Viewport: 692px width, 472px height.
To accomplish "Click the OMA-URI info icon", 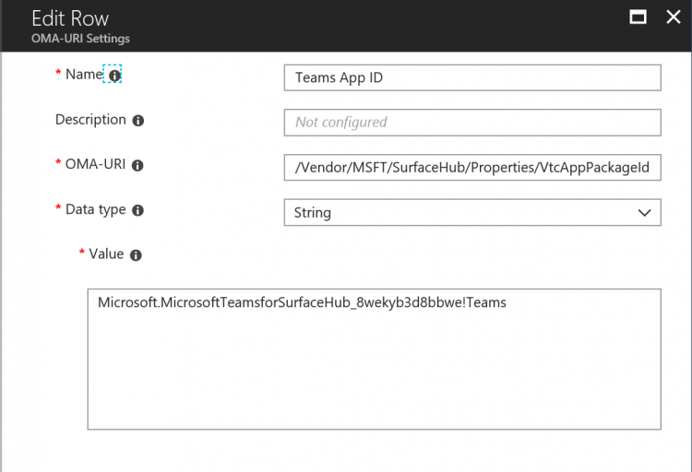I will pos(137,165).
